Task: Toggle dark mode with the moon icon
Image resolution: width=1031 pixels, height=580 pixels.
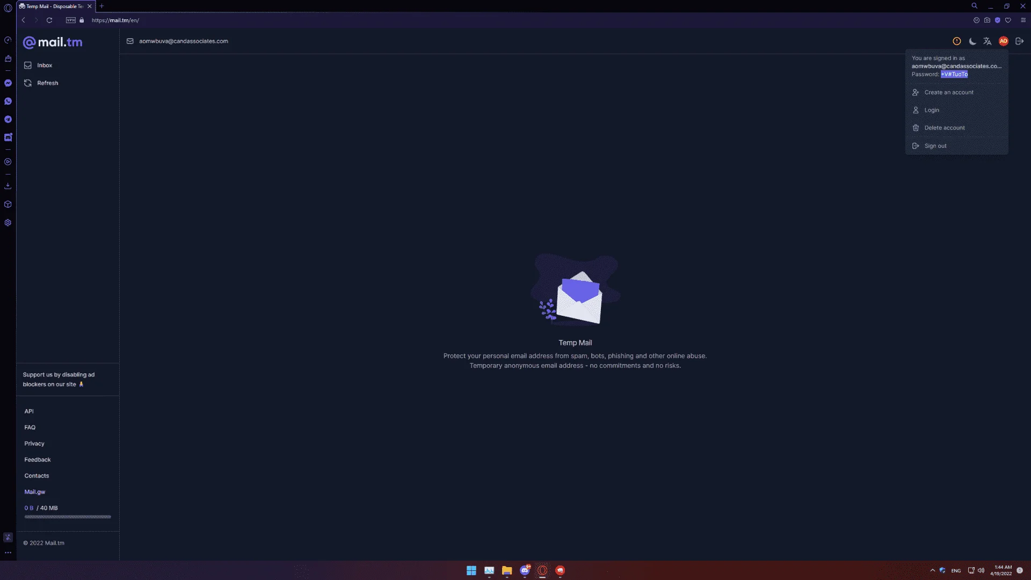Action: [x=972, y=41]
